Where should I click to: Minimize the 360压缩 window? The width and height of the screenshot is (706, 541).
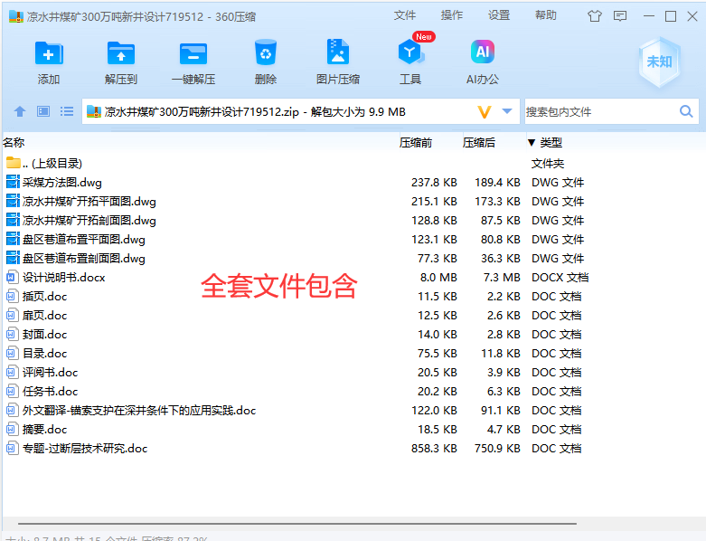pos(649,16)
